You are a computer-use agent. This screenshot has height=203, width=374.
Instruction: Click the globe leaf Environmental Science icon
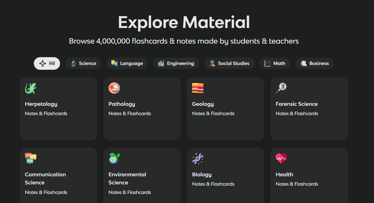point(114,158)
